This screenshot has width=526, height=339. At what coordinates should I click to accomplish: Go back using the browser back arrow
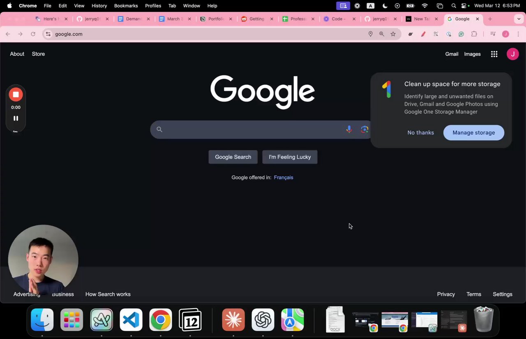click(x=8, y=34)
